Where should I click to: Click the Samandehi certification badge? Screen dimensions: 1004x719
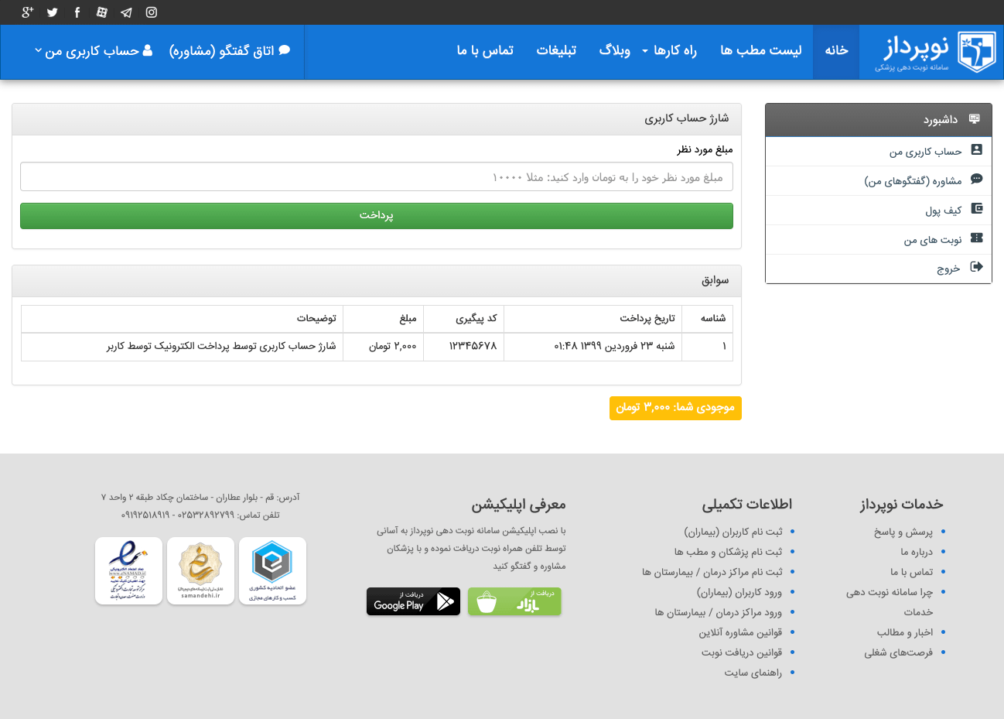200,570
